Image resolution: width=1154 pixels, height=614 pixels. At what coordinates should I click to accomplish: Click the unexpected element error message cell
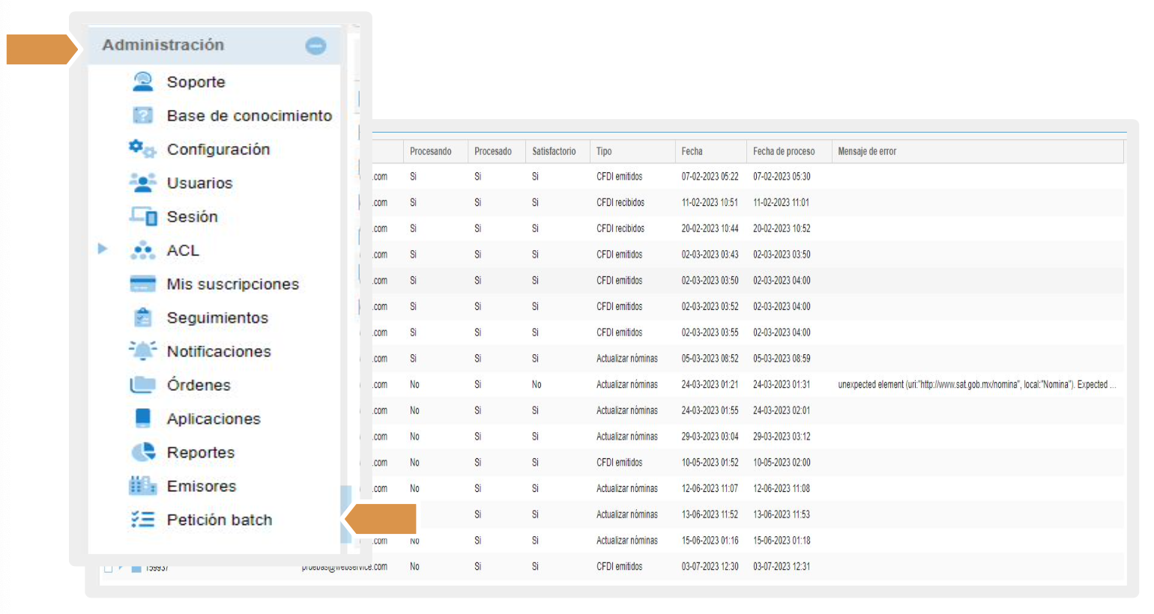tap(976, 385)
